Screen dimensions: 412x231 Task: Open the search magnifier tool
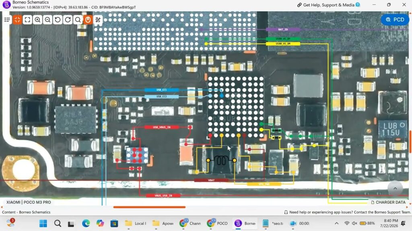pos(78,20)
